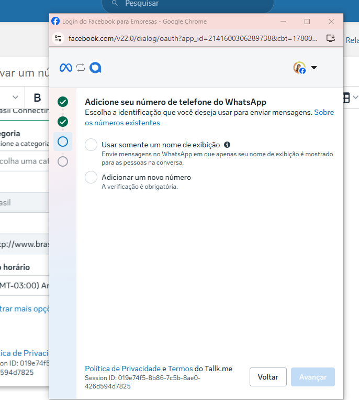Close the Facebook login popup window

[x=331, y=21]
